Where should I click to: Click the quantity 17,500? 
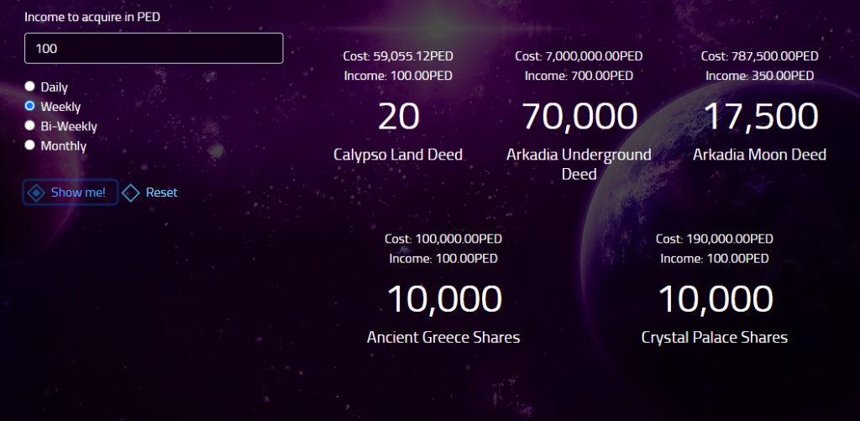click(x=760, y=116)
